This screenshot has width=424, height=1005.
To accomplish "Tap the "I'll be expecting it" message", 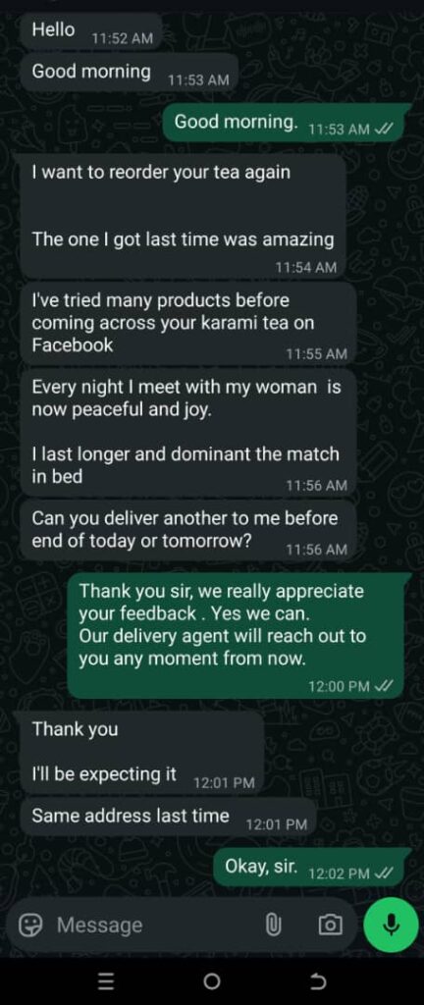I will (x=141, y=752).
